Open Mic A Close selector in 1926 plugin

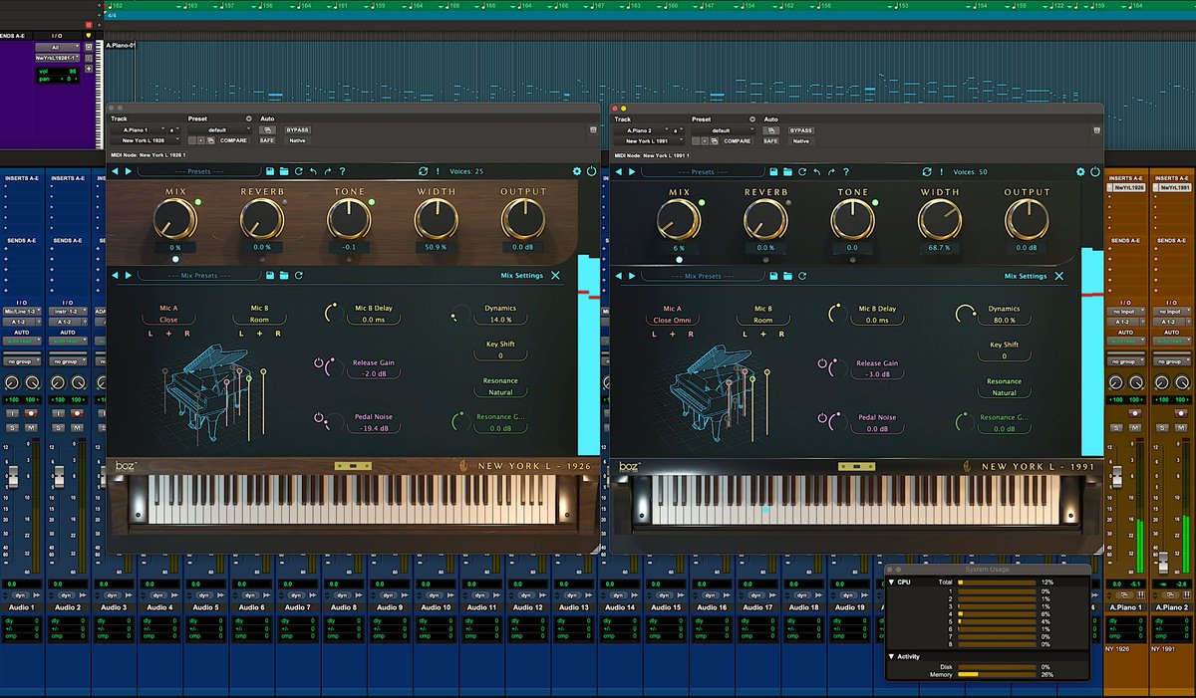168,320
